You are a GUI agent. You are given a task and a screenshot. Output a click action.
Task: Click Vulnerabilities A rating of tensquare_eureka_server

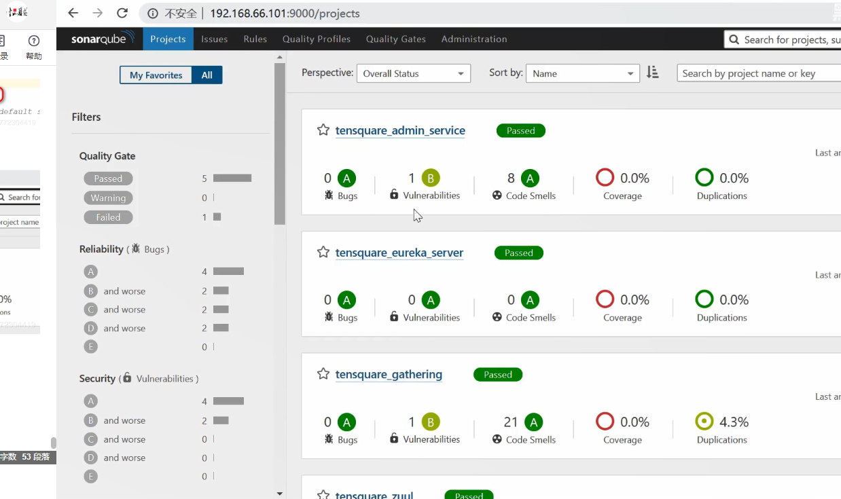click(x=431, y=300)
